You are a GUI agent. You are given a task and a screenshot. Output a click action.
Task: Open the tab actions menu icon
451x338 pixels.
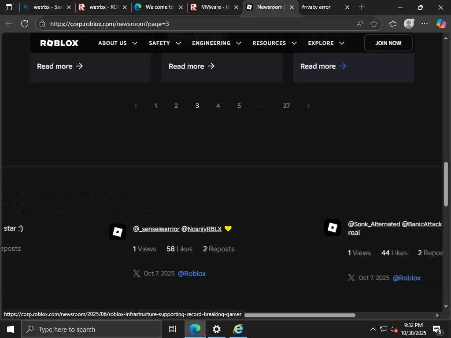pos(9,7)
